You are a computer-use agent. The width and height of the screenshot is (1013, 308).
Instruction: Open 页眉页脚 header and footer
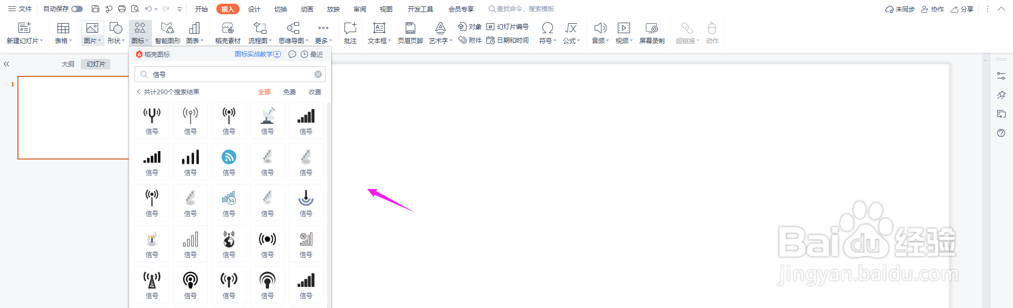410,33
